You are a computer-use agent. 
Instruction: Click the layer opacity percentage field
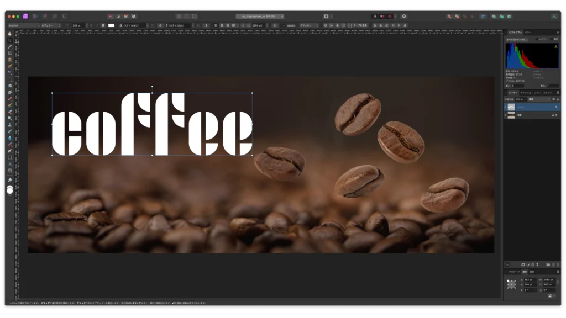coord(520,99)
